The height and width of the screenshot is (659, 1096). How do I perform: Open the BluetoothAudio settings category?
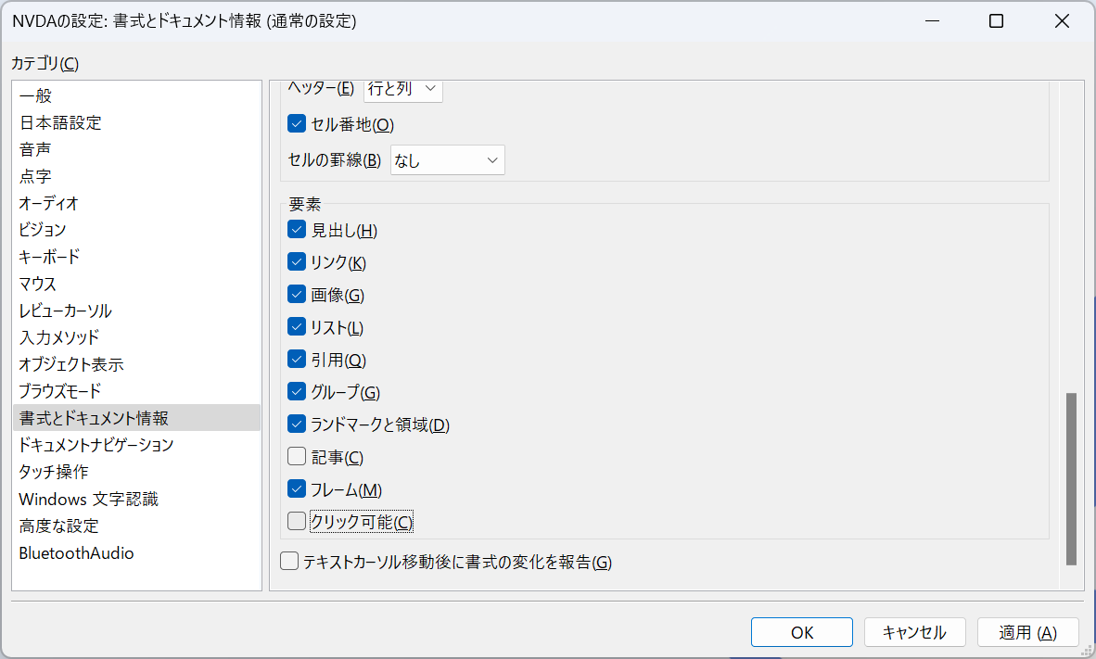[70, 551]
